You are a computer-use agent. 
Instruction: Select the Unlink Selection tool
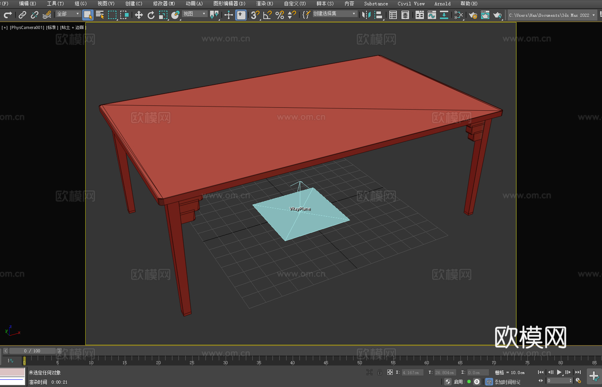[35, 15]
